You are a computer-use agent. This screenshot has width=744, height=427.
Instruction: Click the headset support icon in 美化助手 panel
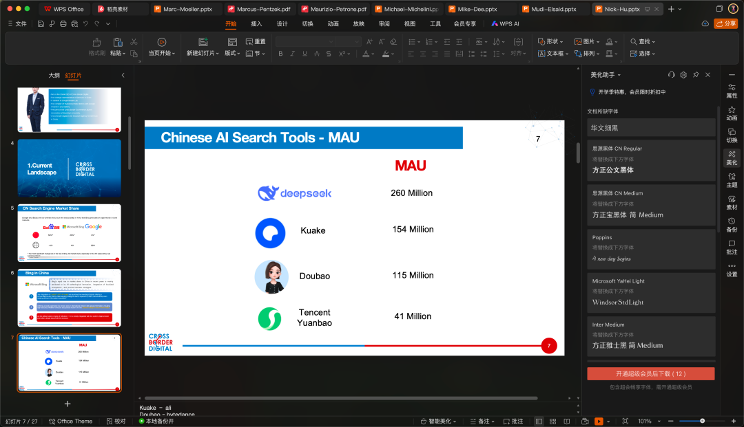pos(672,75)
